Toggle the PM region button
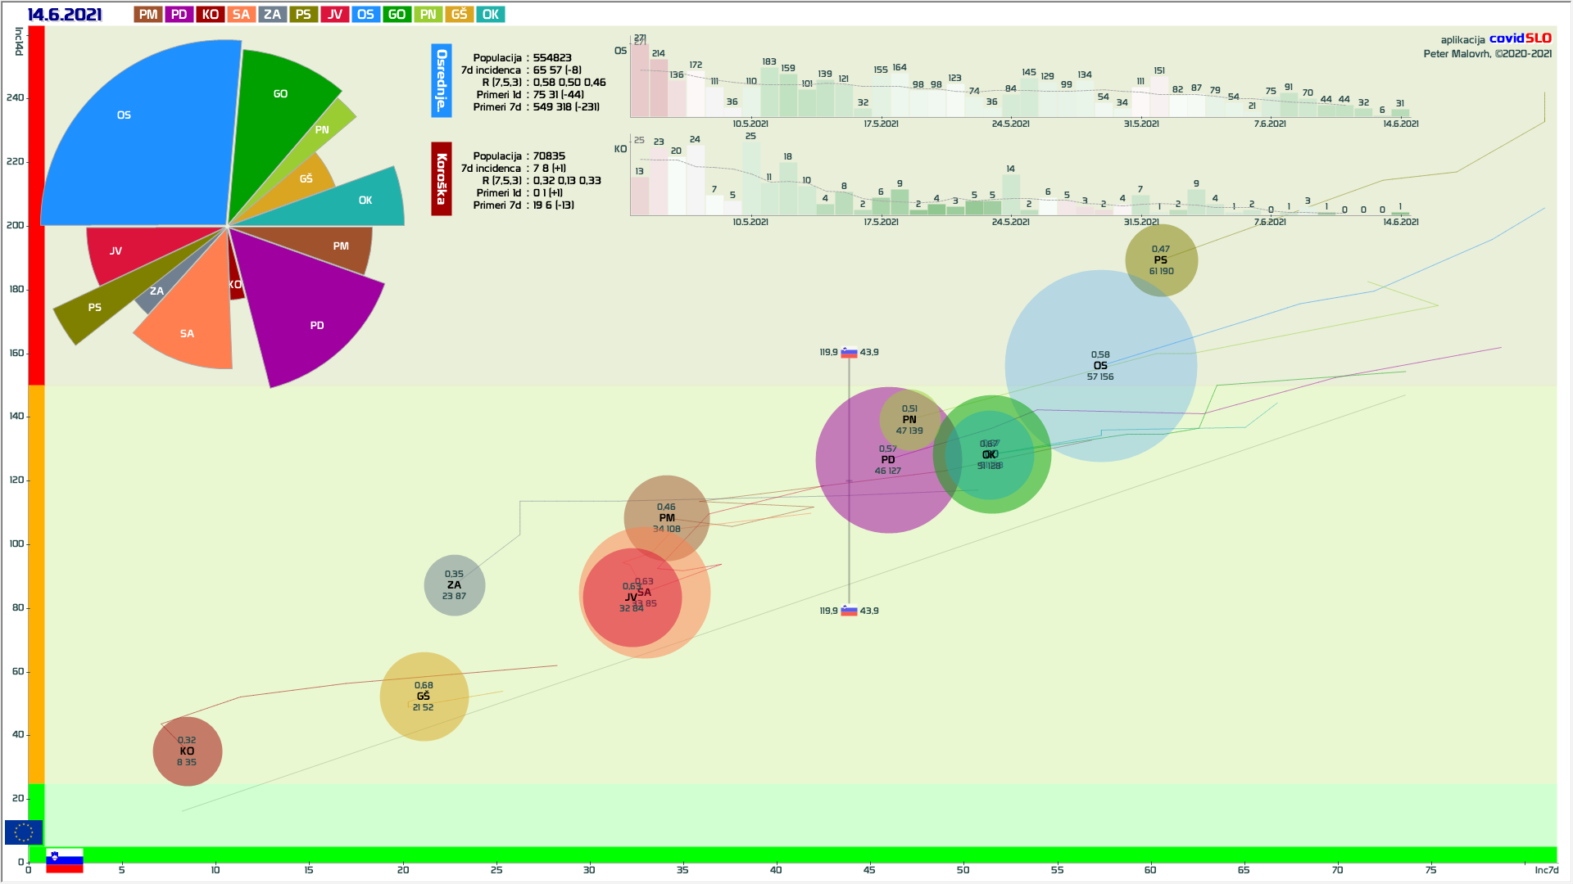This screenshot has width=1573, height=884. (148, 15)
